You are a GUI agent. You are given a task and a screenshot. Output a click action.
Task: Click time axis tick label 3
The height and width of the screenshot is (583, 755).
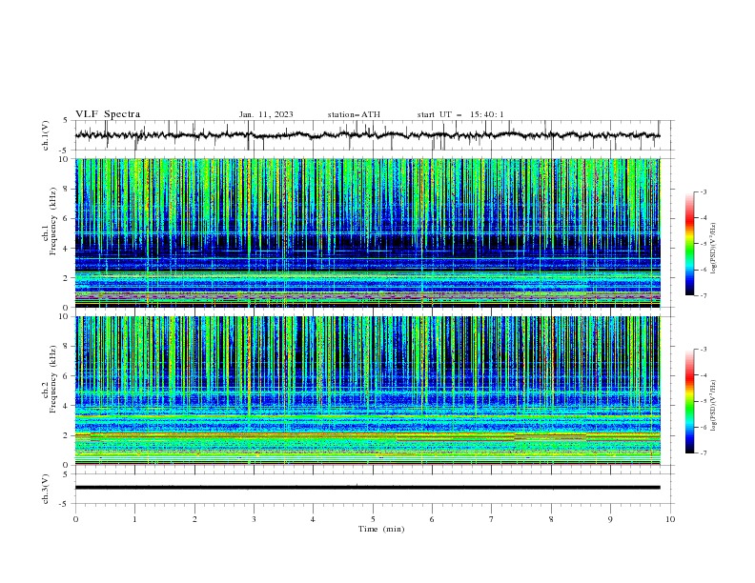(254, 519)
